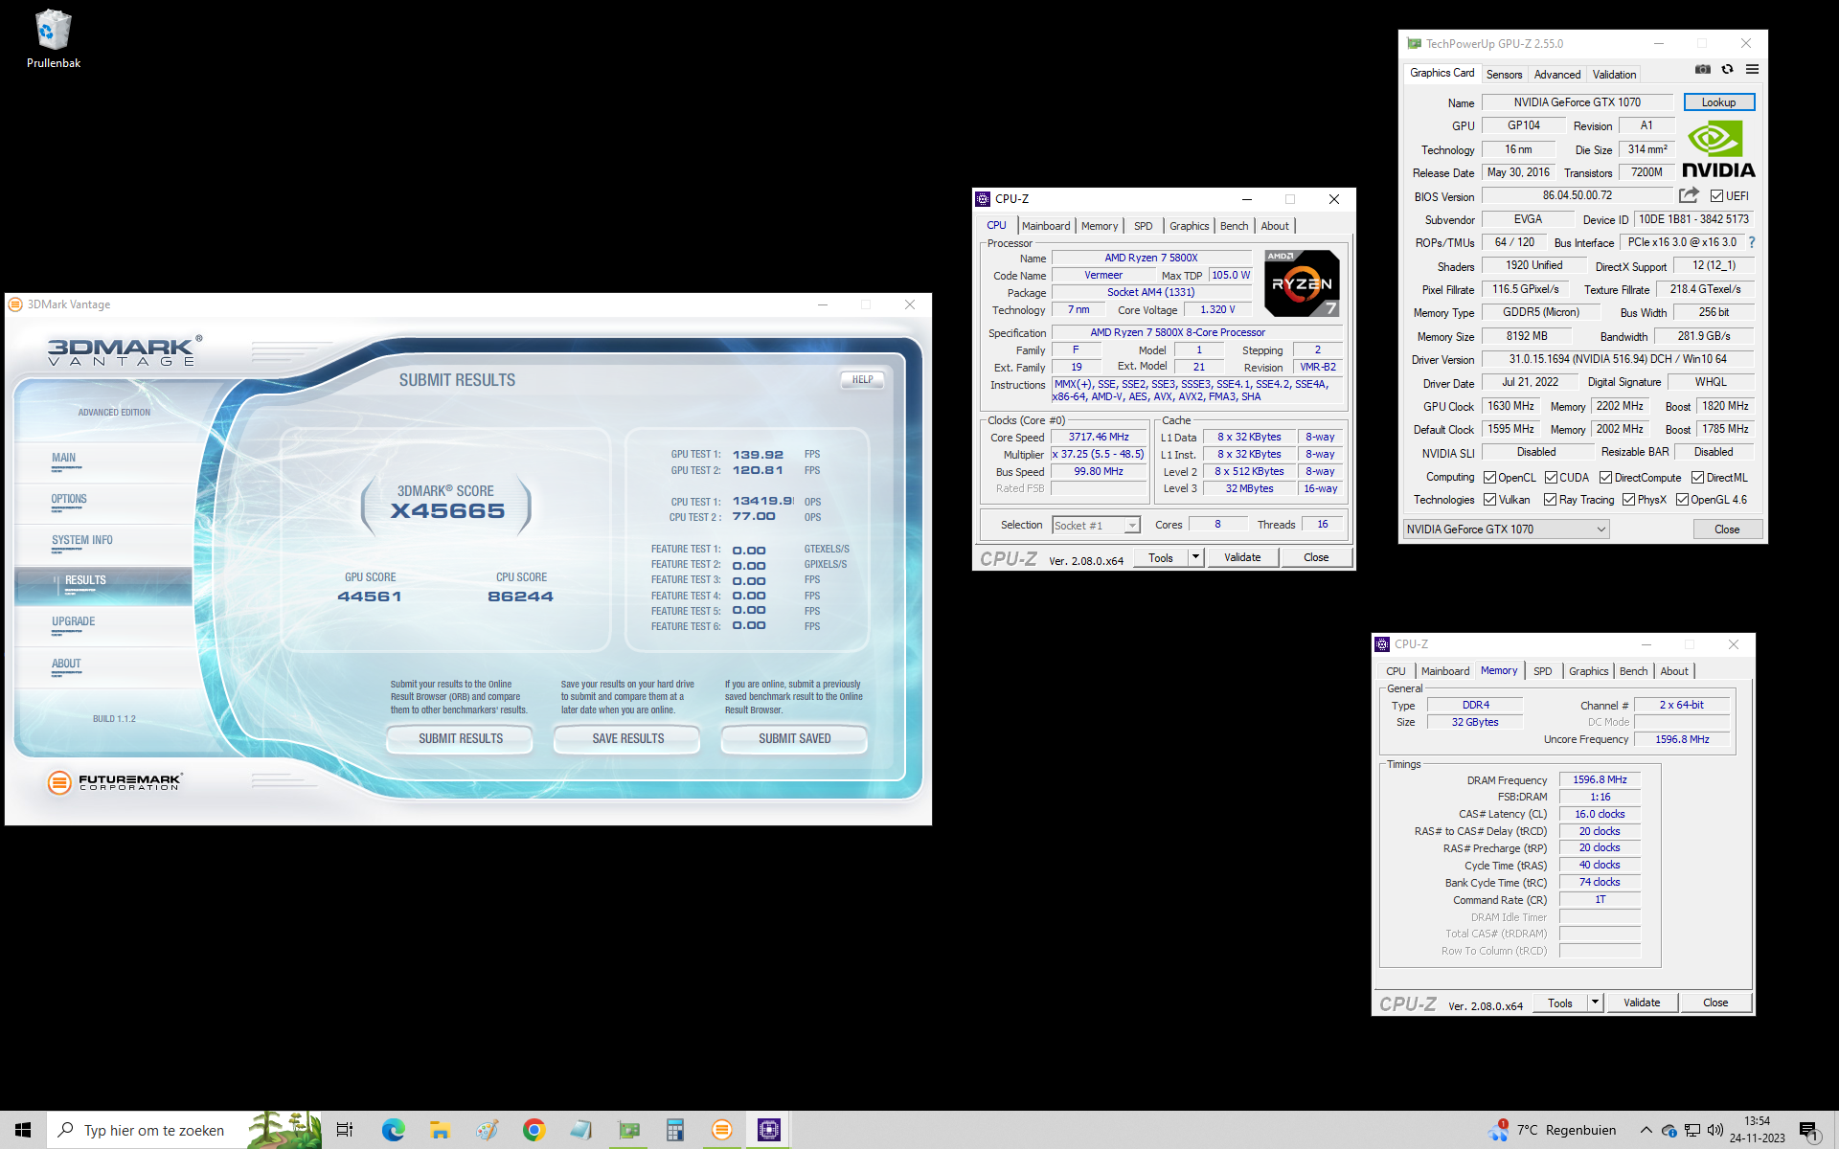The image size is (1839, 1149).
Task: Toggle the DirectCompute checkbox
Action: coord(1606,478)
